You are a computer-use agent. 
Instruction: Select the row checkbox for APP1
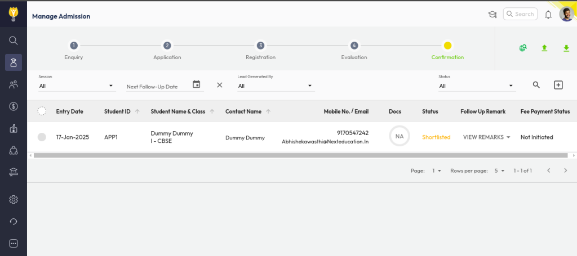click(42, 137)
